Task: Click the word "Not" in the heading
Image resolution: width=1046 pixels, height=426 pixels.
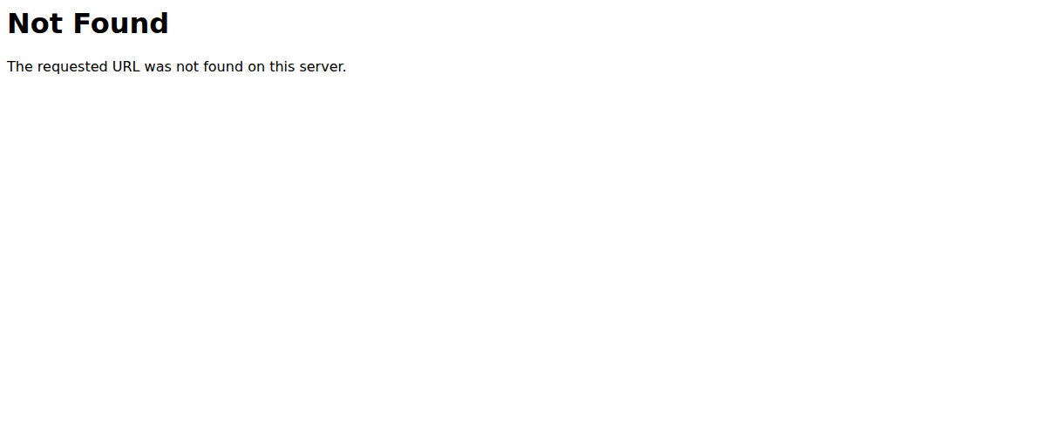Action: (x=35, y=24)
